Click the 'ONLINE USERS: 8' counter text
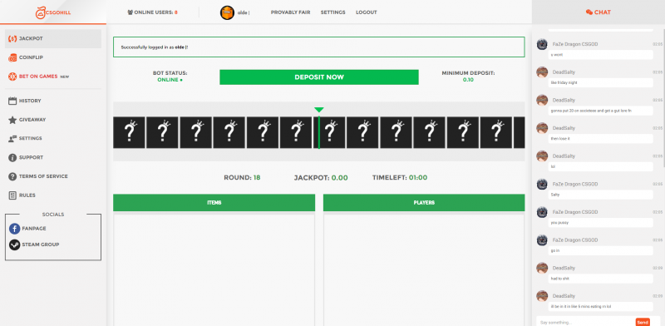The width and height of the screenshot is (665, 326). point(155,12)
